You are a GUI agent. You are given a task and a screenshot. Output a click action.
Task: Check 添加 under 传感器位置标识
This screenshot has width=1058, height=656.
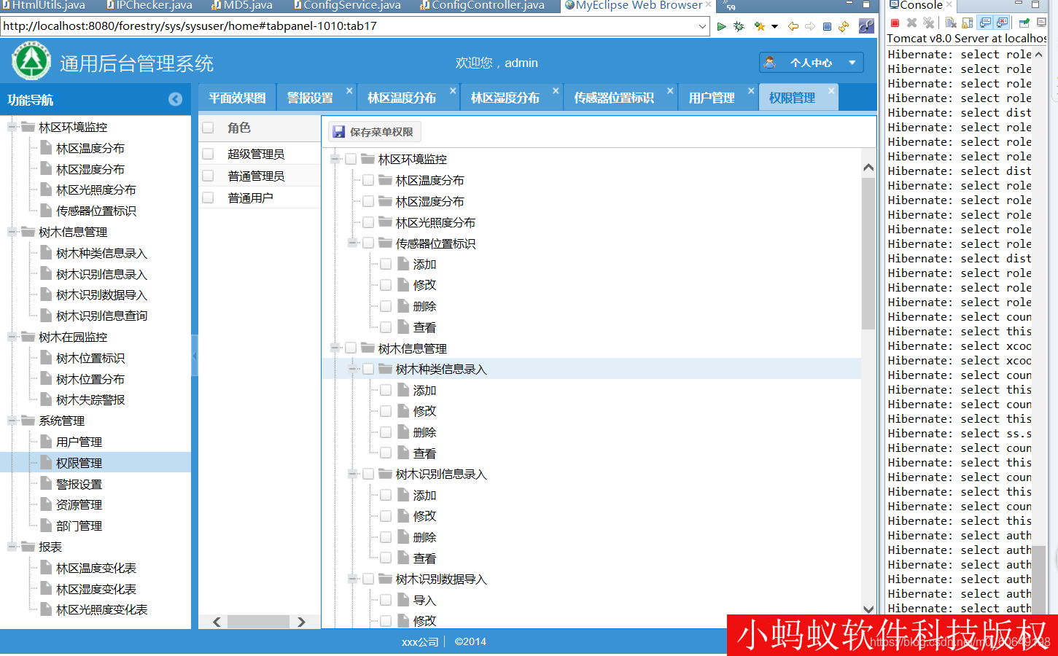[x=386, y=265]
